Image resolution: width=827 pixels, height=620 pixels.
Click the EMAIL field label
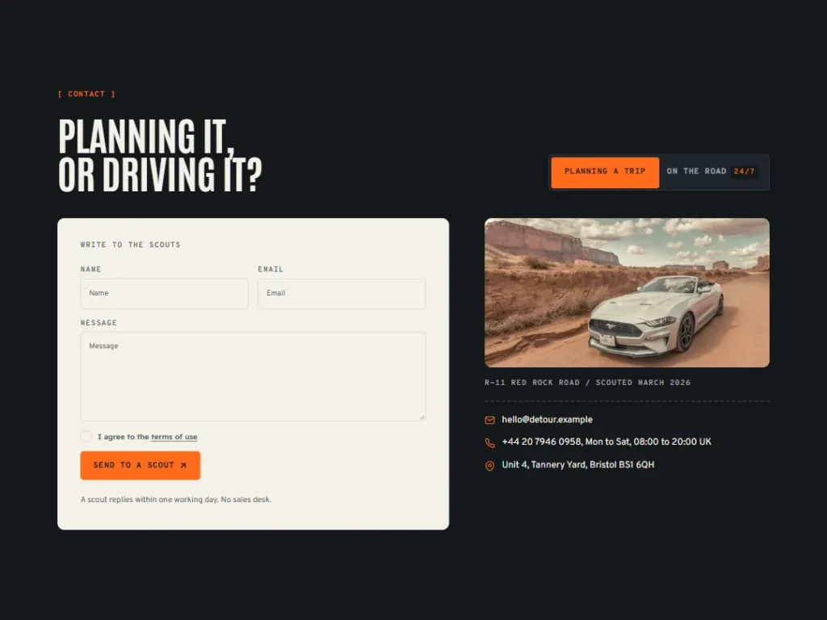[x=271, y=270]
